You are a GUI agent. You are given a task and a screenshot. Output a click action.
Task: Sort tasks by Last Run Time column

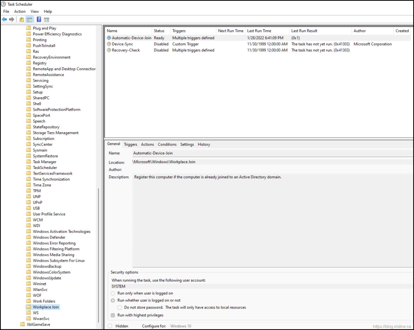259,31
